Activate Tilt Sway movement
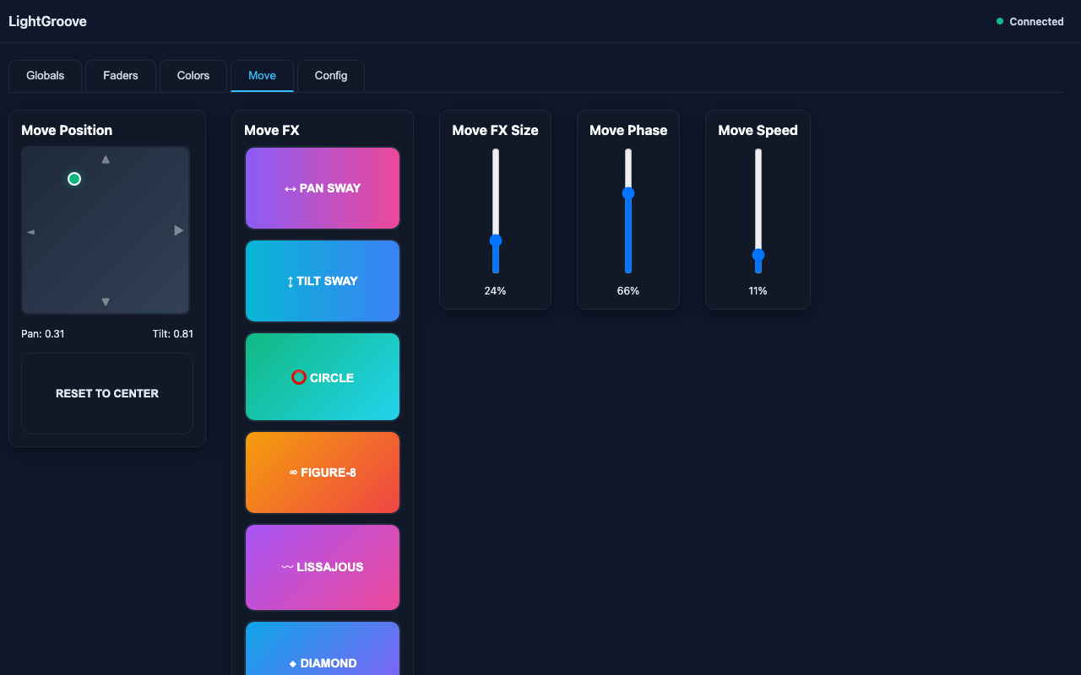 [x=323, y=280]
